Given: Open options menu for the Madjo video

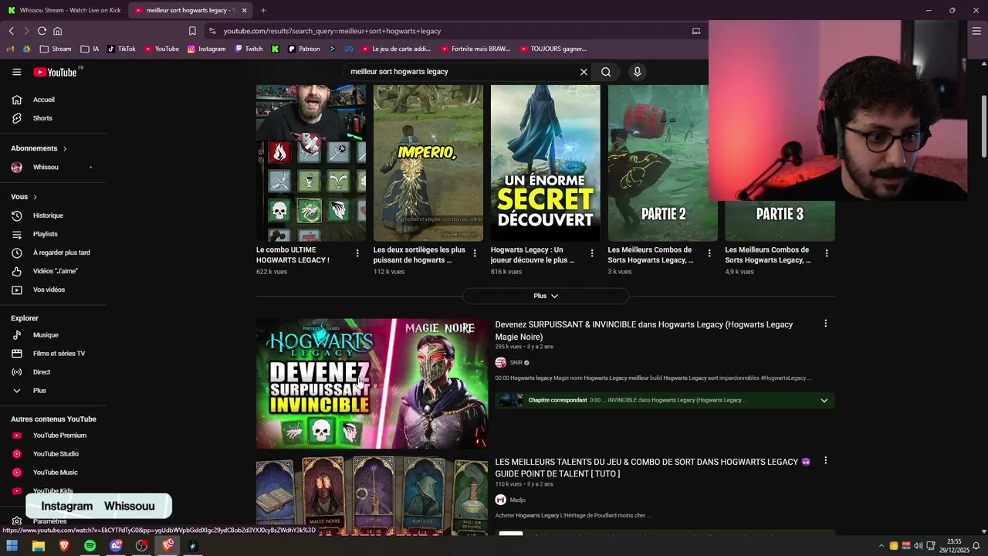Looking at the screenshot, I should tap(825, 461).
